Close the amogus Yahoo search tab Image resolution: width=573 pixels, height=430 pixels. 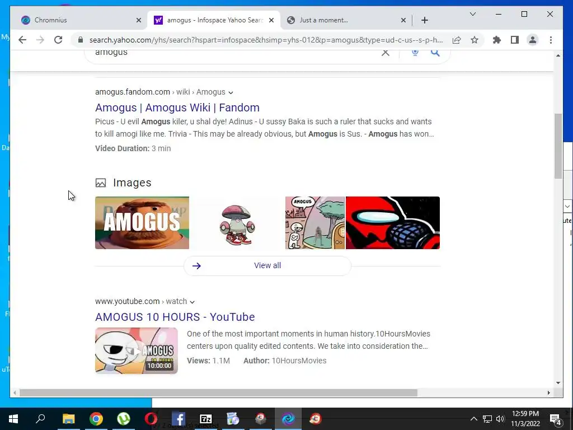pyautogui.click(x=271, y=20)
